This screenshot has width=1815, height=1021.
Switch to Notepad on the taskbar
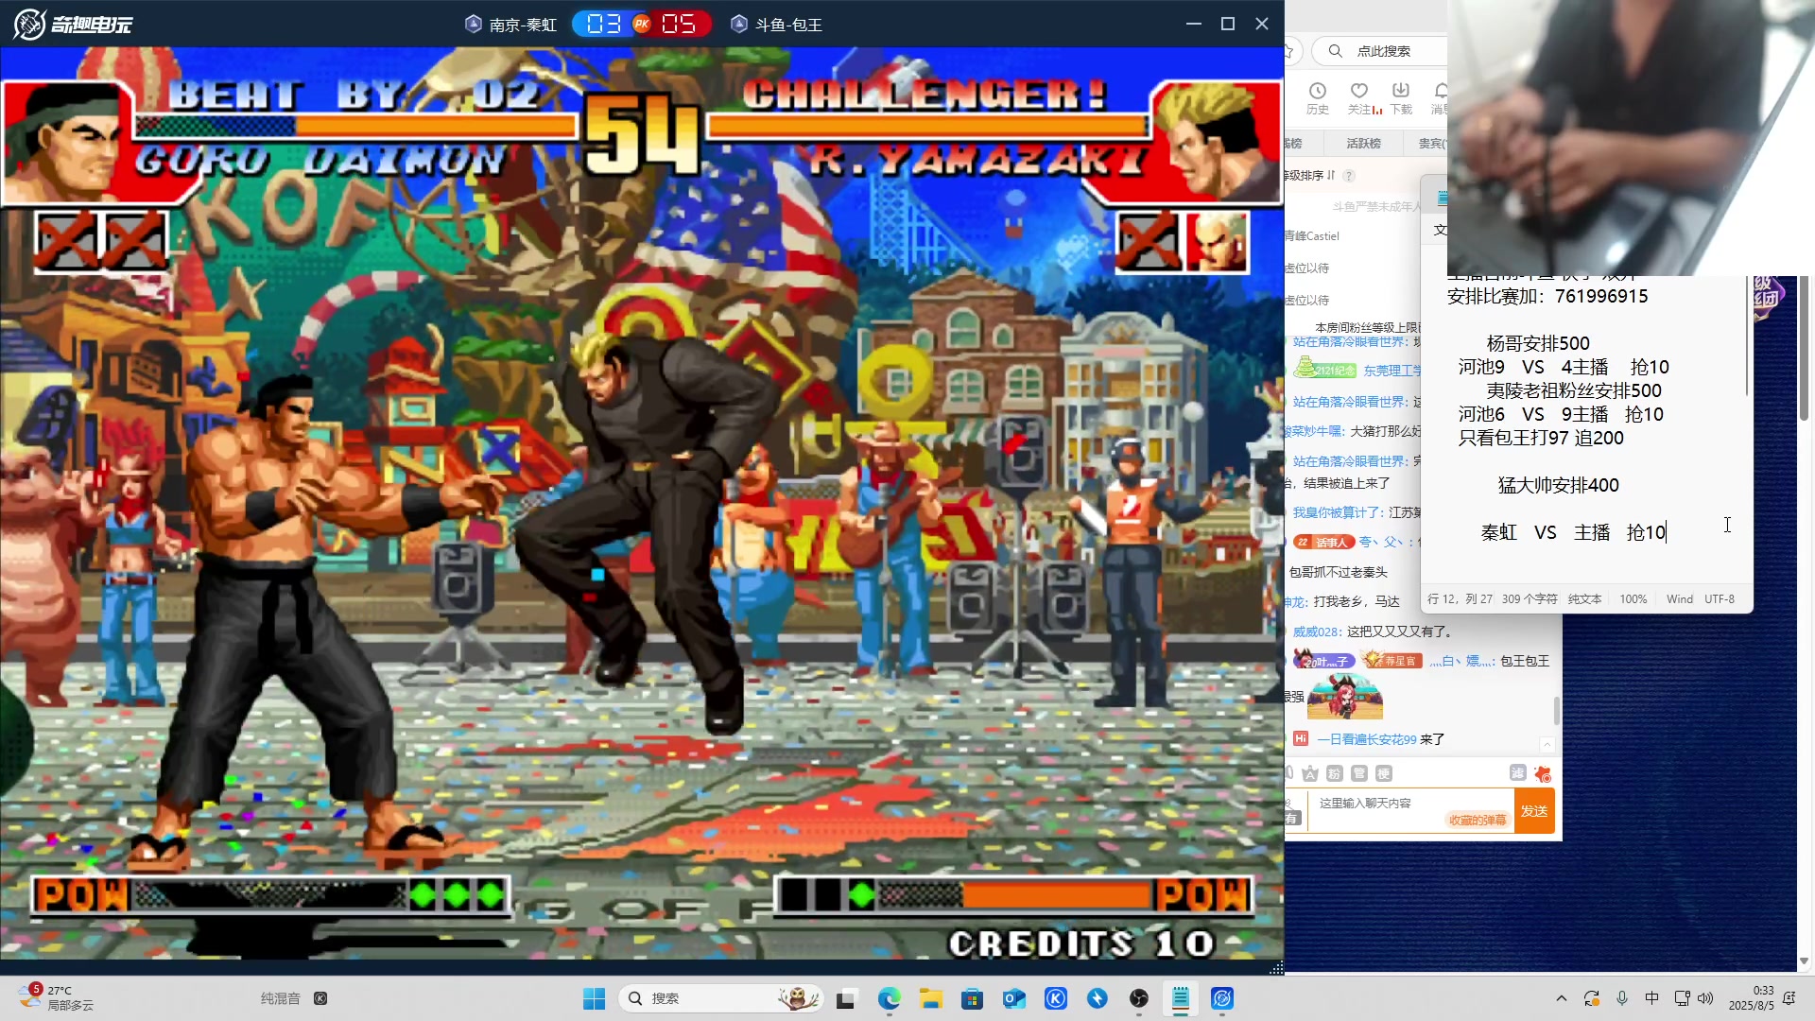click(1181, 998)
